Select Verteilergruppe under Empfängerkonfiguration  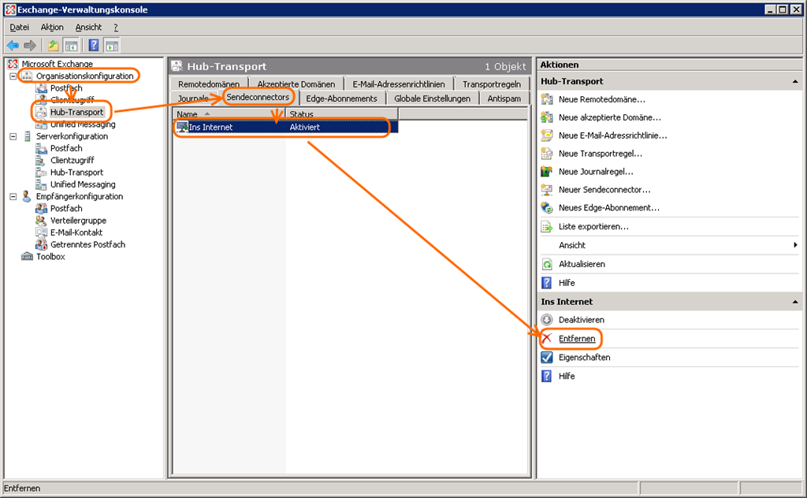[78, 221]
